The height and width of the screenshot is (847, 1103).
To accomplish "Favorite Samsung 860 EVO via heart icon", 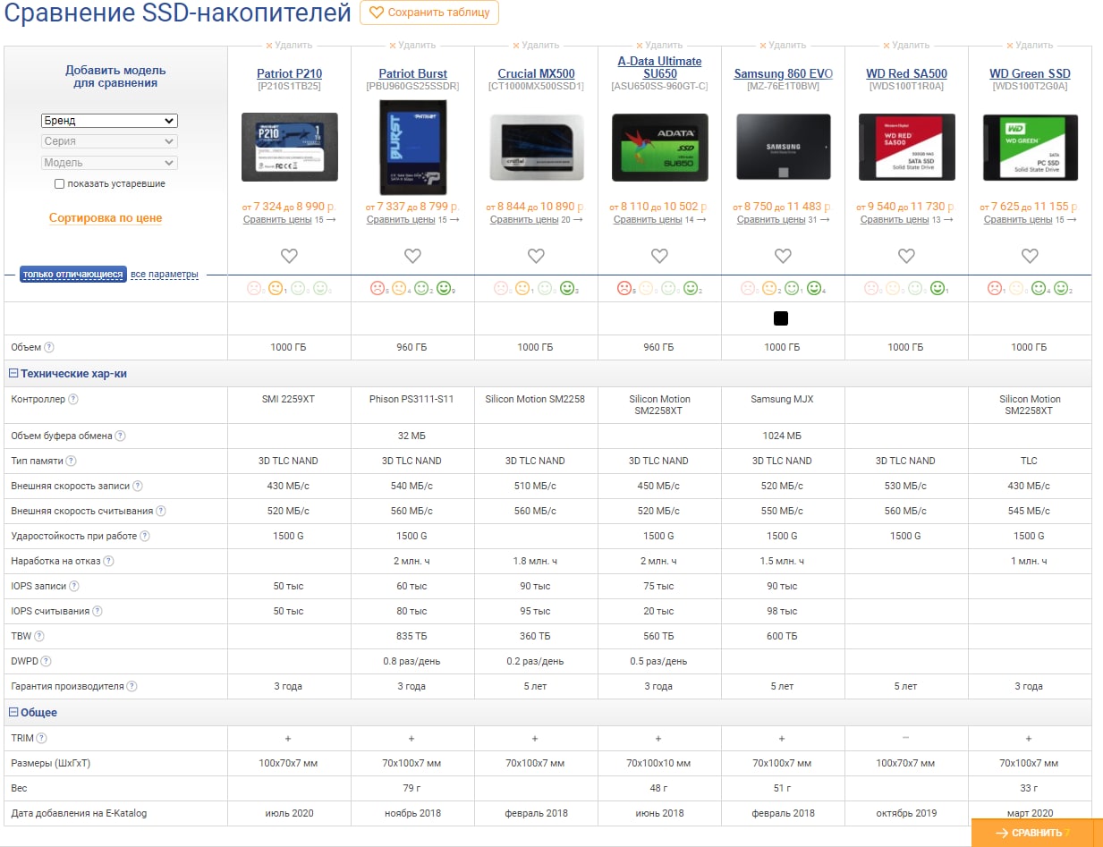I will click(x=783, y=256).
